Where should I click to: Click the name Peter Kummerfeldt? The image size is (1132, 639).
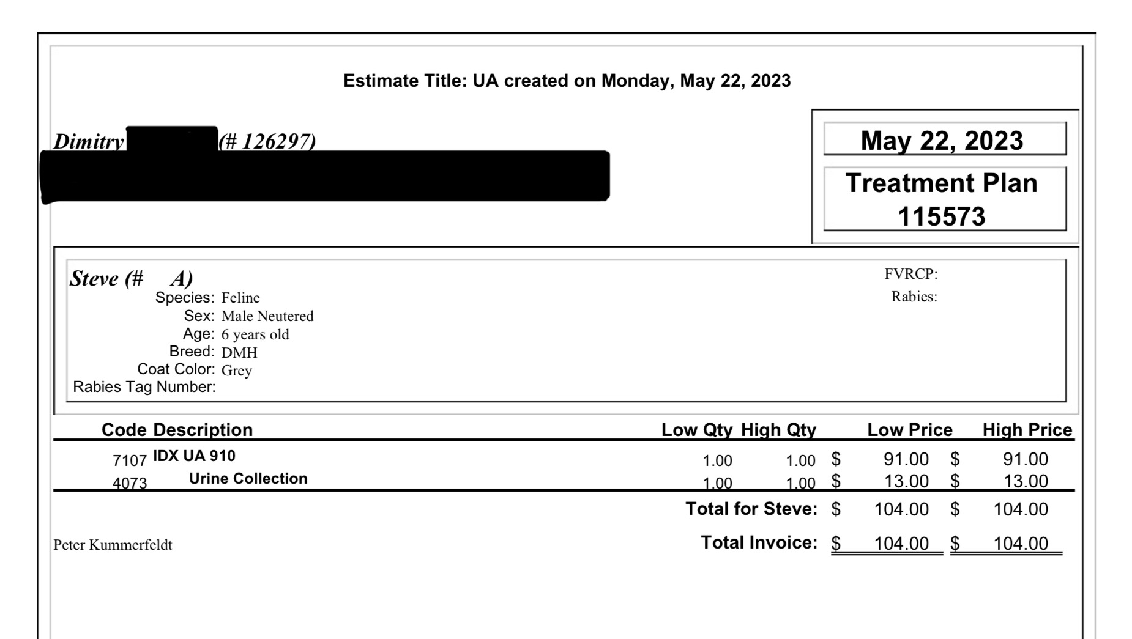(x=113, y=545)
